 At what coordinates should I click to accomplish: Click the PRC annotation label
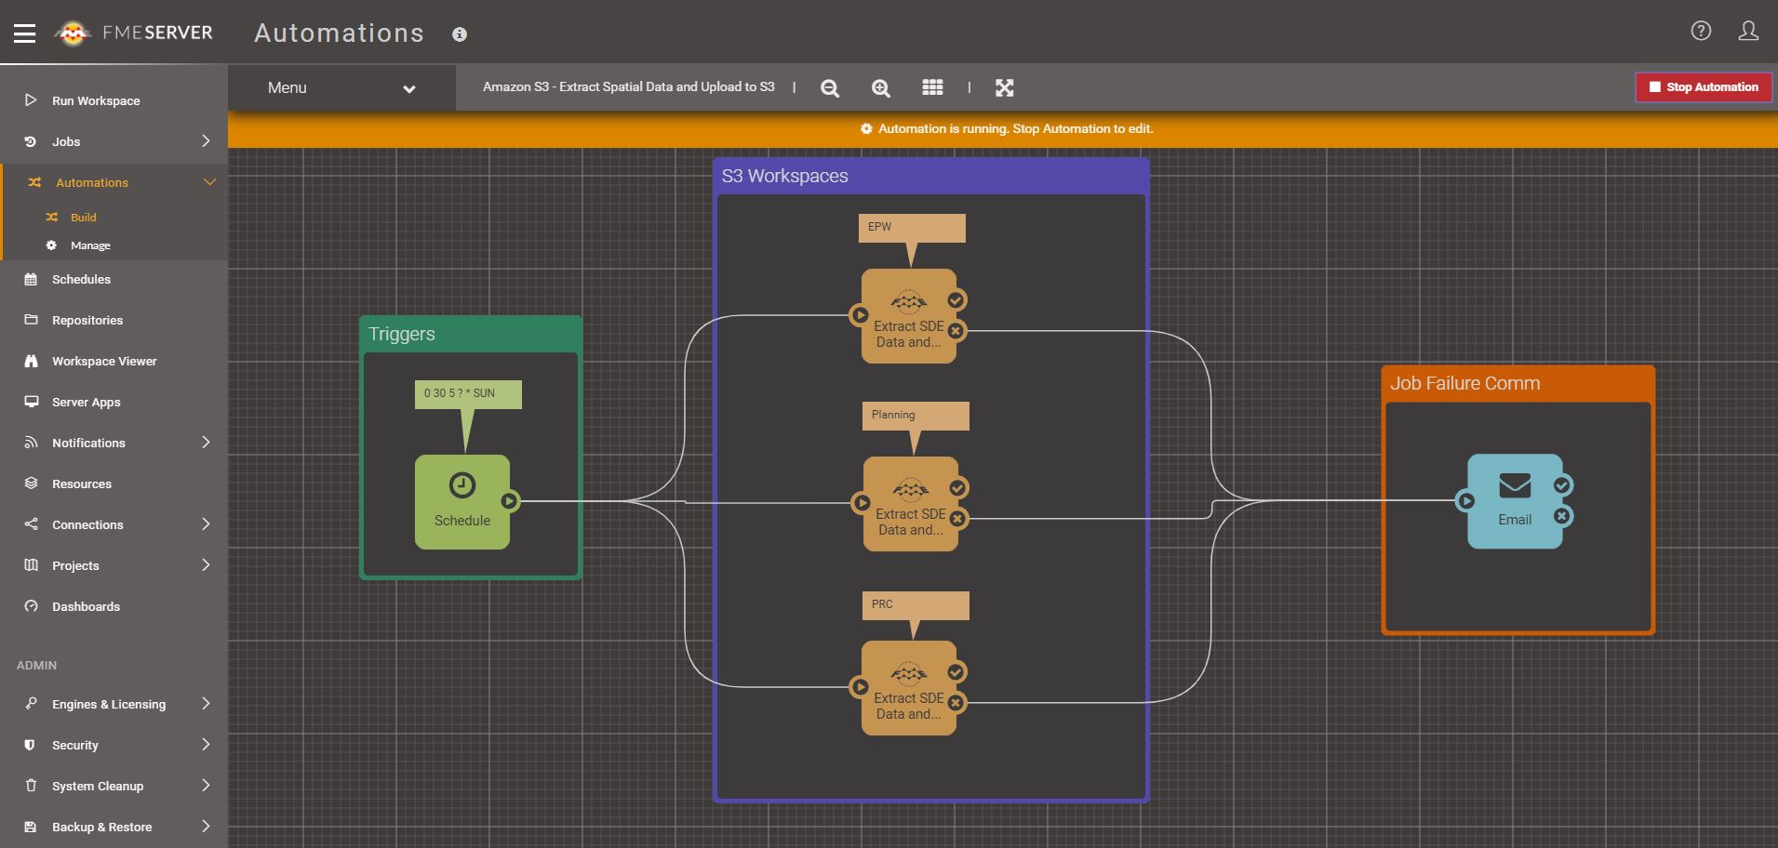pos(916,605)
